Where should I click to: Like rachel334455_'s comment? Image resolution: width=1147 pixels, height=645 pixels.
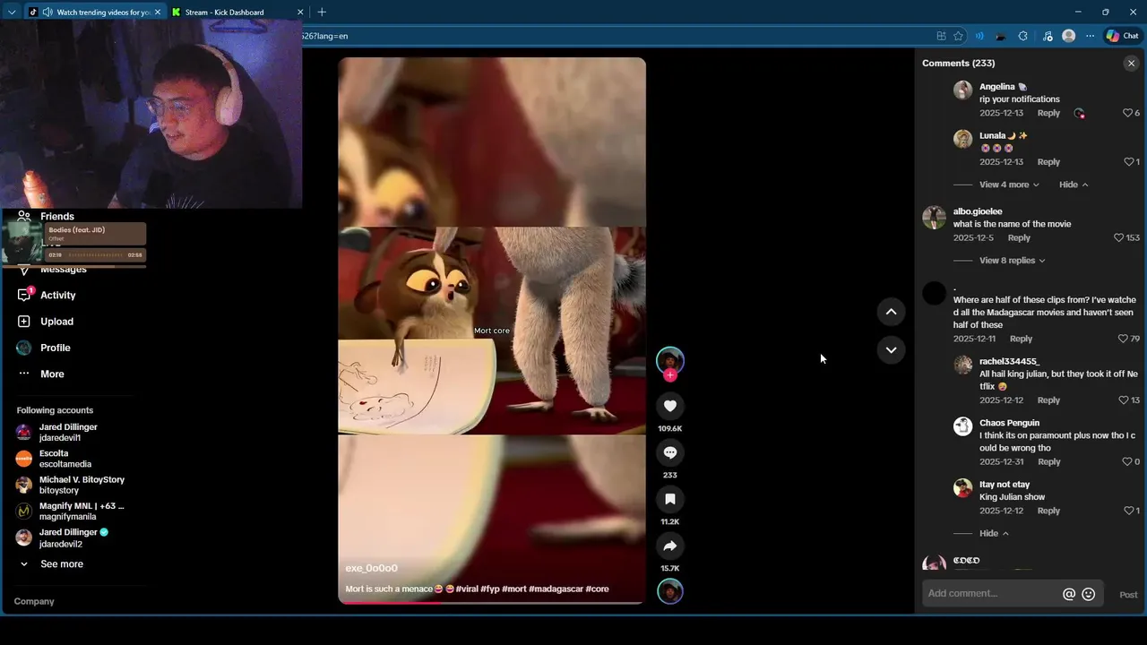point(1124,400)
